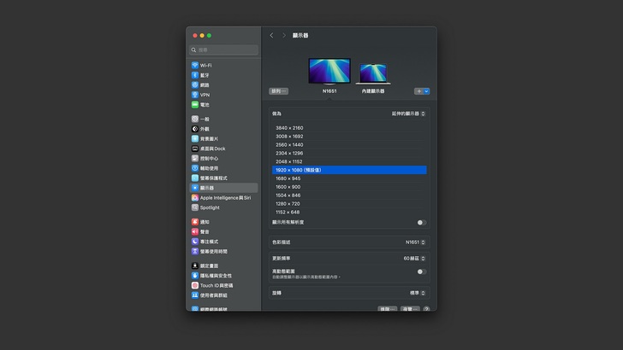
Task: Select the 2560 × 1440 resolution
Action: pyautogui.click(x=289, y=144)
